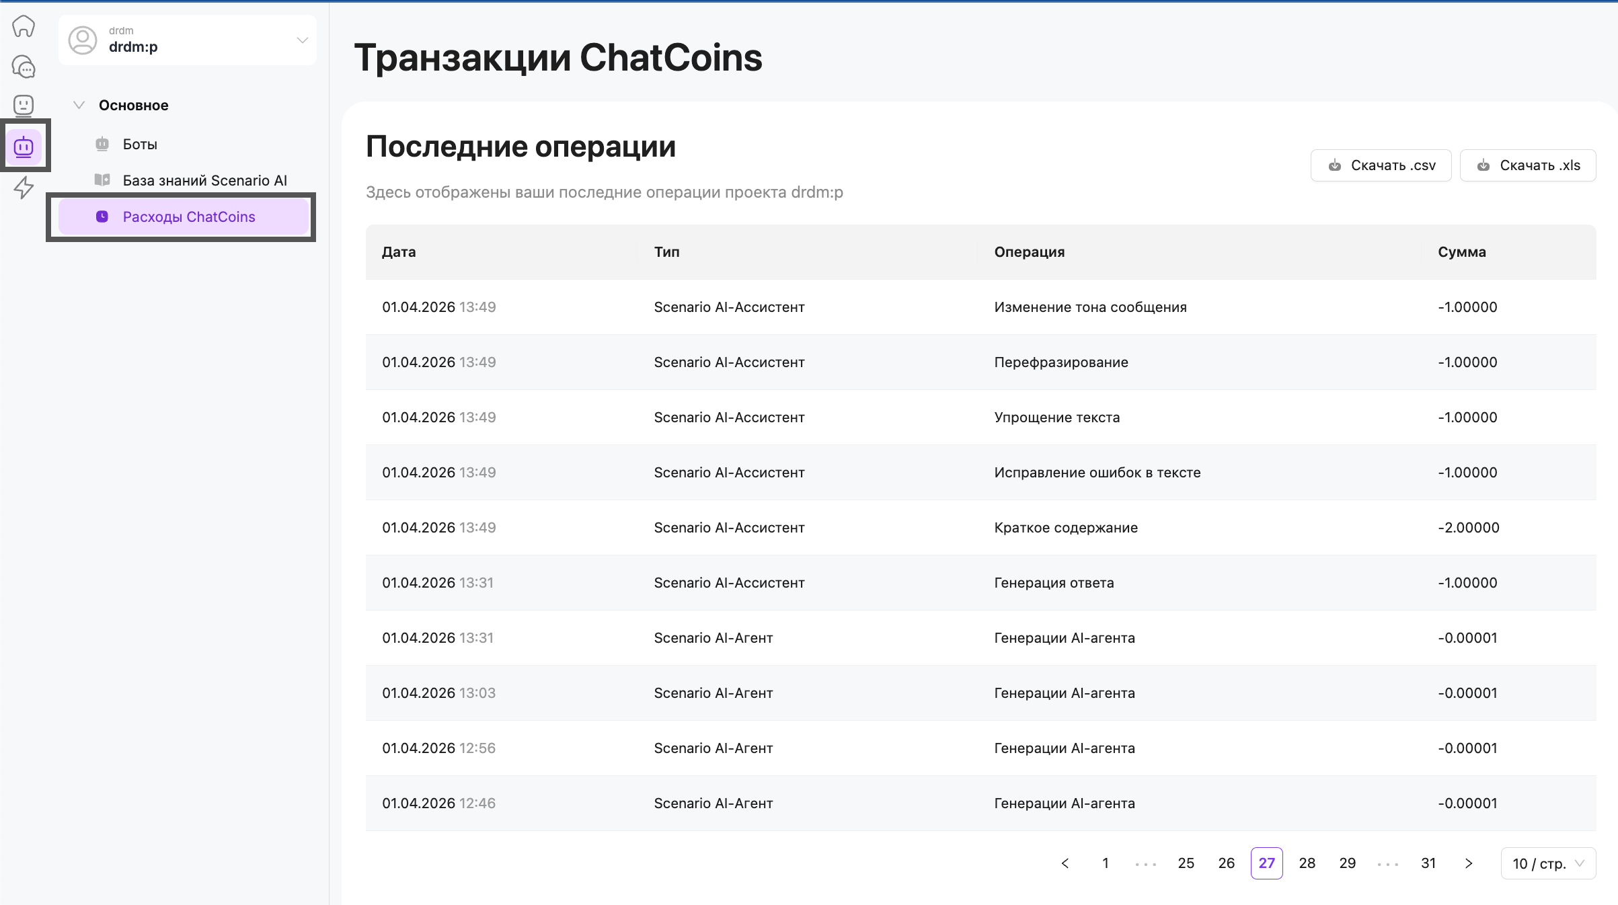Click the knowledge base book icon

pyautogui.click(x=102, y=180)
